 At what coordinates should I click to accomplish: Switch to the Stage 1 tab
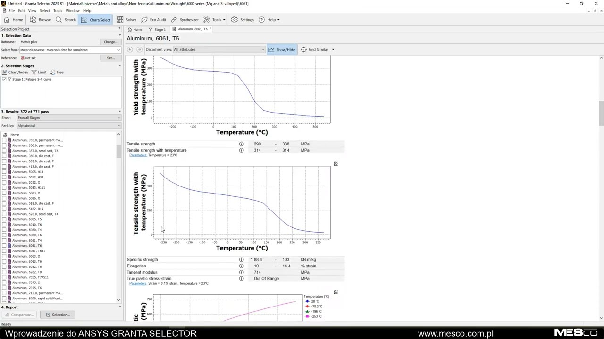[x=157, y=29]
